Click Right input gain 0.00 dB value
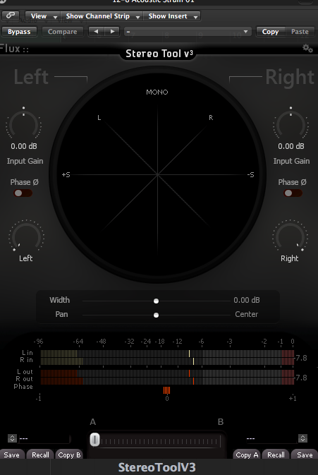This screenshot has width=318, height=475. coord(291,146)
